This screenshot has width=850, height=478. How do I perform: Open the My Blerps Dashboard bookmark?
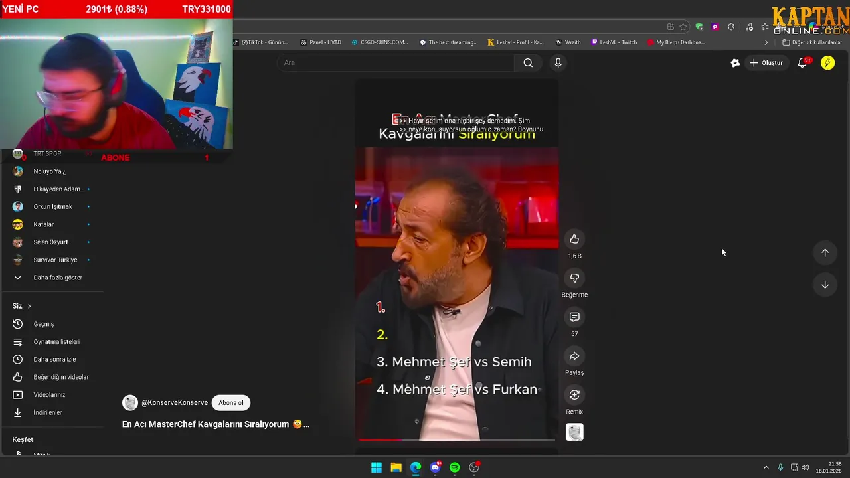(x=677, y=42)
